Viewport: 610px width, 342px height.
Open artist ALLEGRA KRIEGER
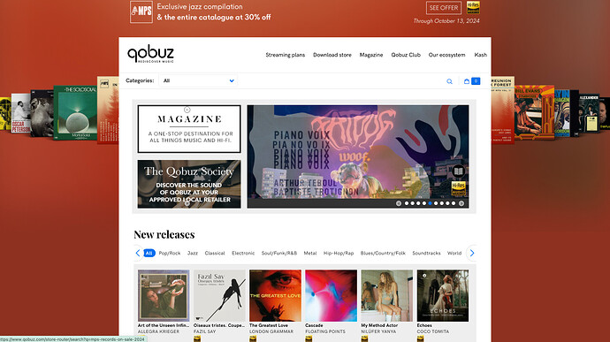[159, 331]
